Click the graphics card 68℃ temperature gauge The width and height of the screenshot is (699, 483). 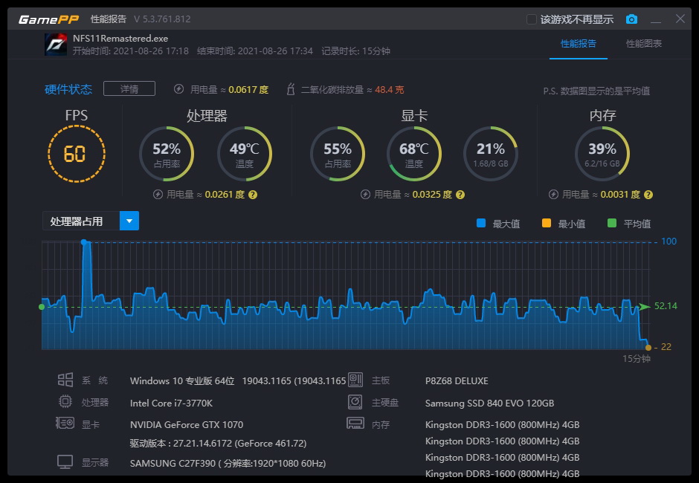413,154
